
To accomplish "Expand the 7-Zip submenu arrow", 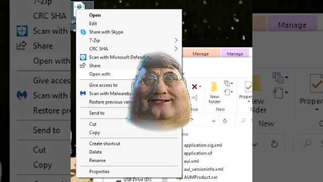I will (x=176, y=40).
